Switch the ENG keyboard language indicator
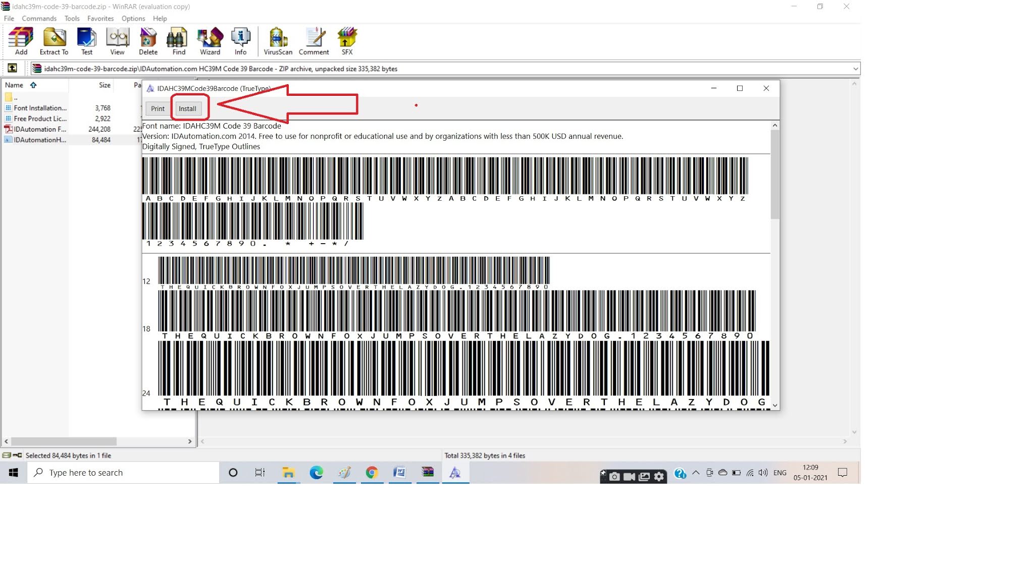The image size is (1034, 567). (780, 473)
